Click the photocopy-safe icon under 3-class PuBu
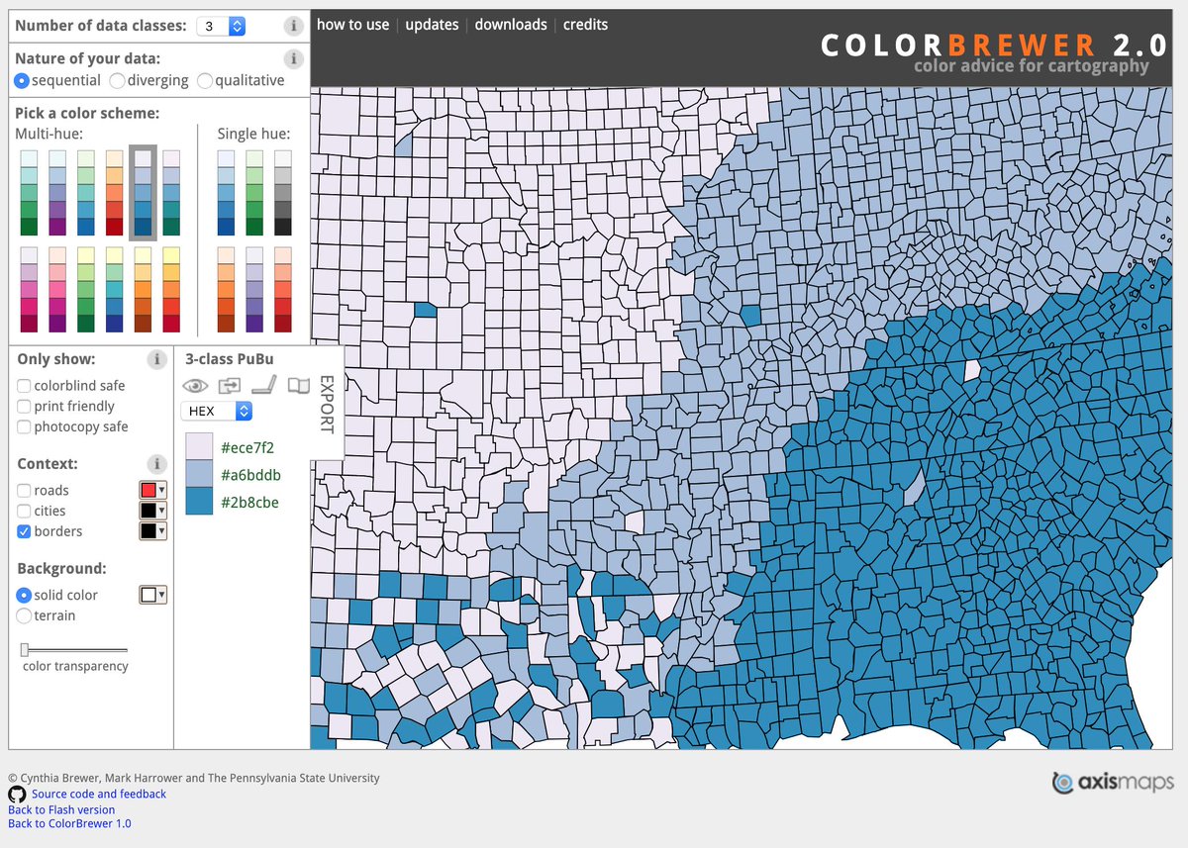 pyautogui.click(x=230, y=386)
